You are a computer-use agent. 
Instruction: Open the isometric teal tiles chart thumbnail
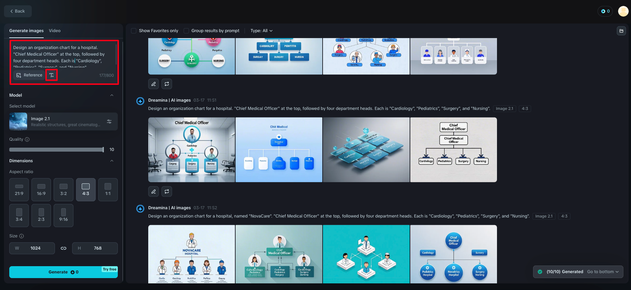click(x=366, y=150)
